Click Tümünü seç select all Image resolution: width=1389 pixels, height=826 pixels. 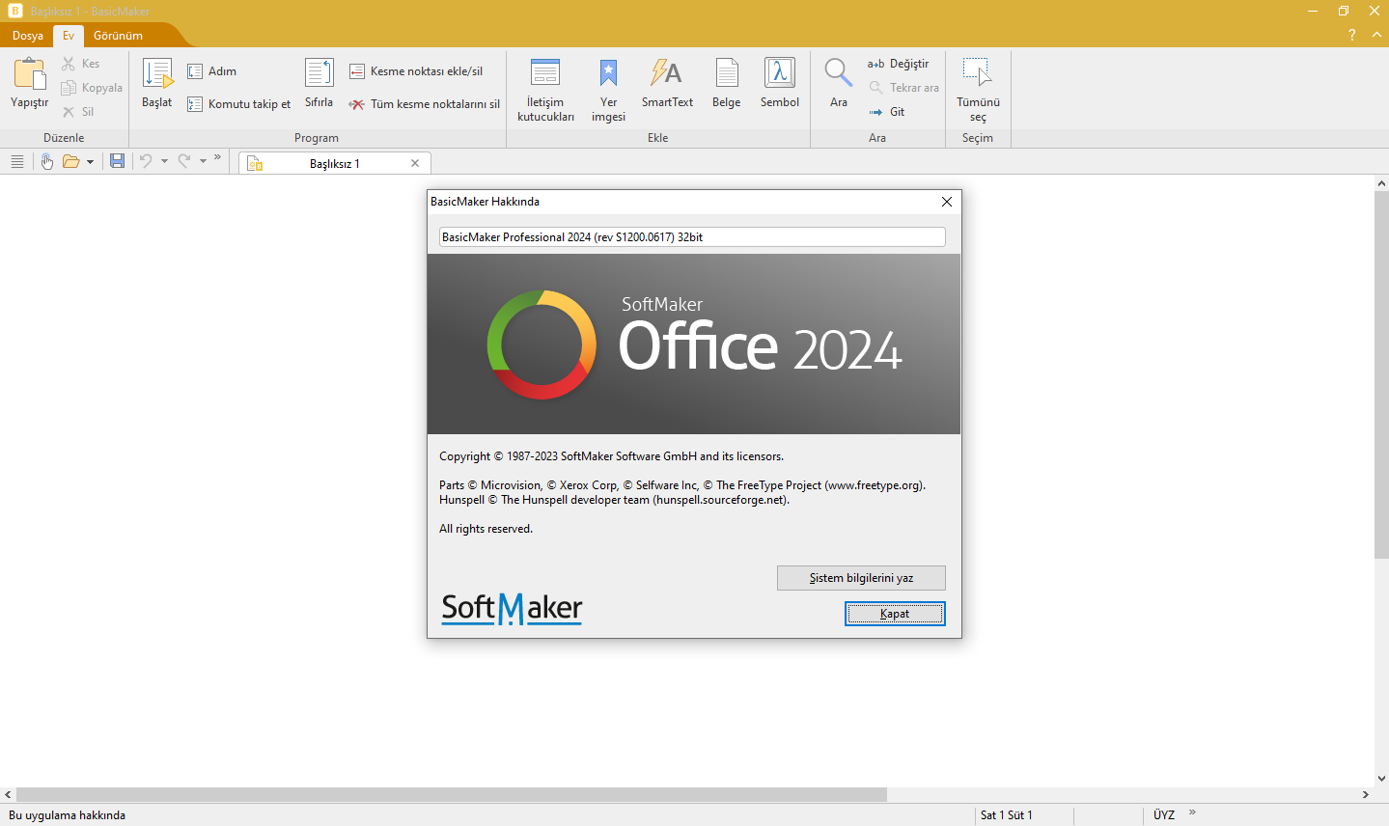(x=978, y=90)
